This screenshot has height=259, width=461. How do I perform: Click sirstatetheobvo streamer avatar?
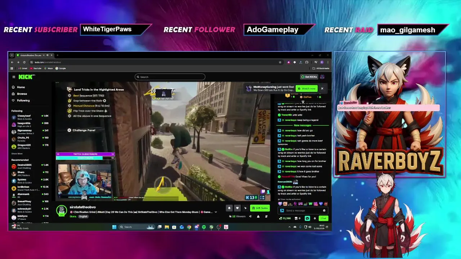coord(62,210)
